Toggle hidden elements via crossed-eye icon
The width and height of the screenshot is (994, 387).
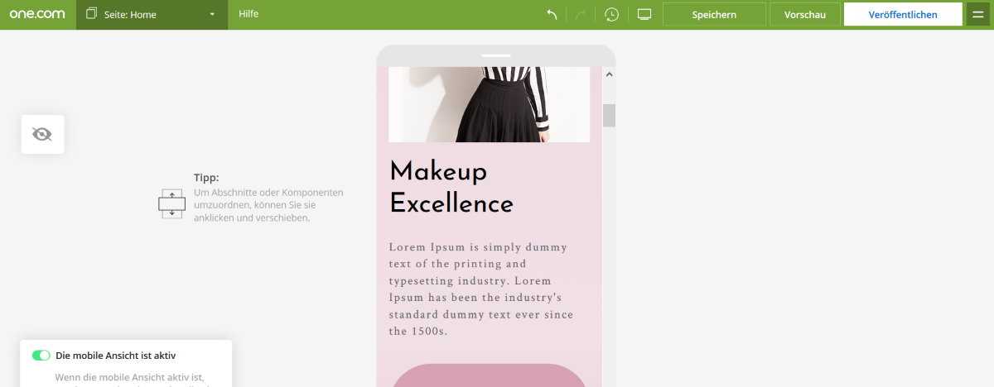(x=42, y=134)
